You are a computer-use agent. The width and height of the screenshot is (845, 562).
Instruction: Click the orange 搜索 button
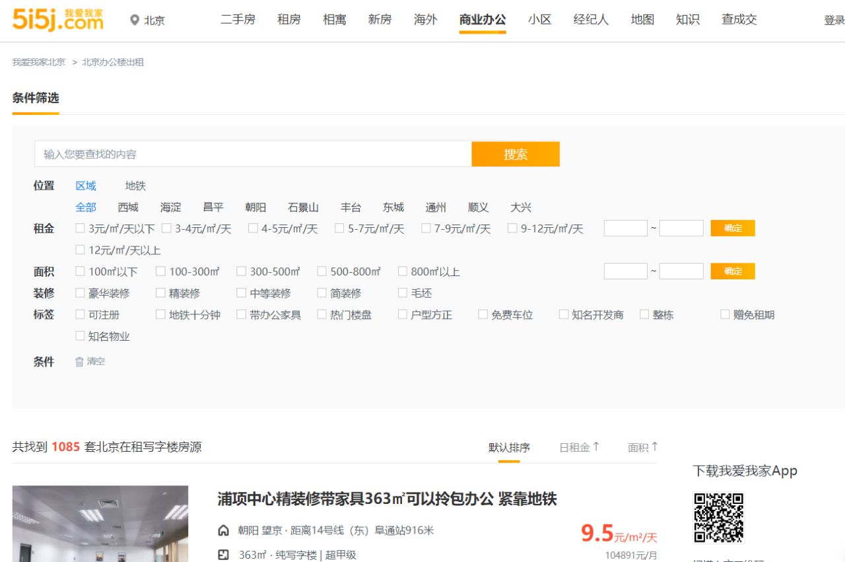click(516, 154)
